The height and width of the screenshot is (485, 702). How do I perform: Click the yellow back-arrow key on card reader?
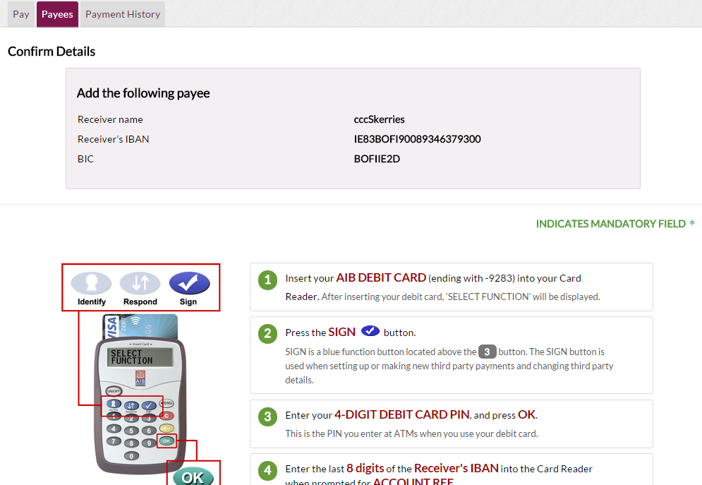coord(167,428)
